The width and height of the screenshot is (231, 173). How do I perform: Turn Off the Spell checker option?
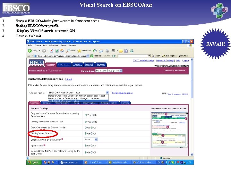[92, 146]
